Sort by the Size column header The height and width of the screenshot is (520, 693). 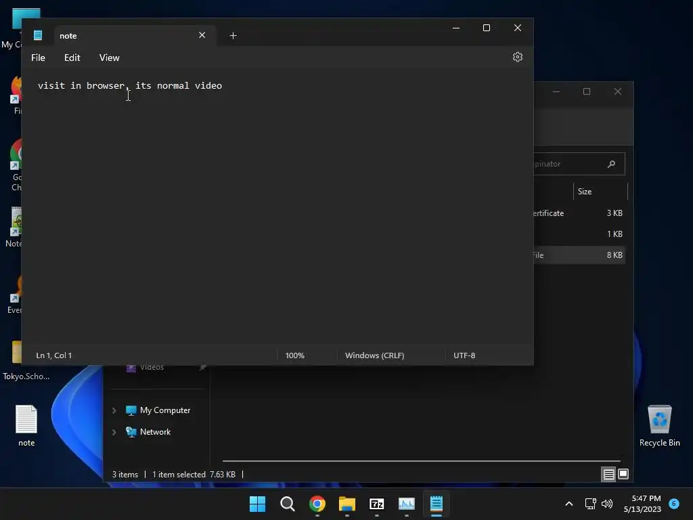pos(585,192)
